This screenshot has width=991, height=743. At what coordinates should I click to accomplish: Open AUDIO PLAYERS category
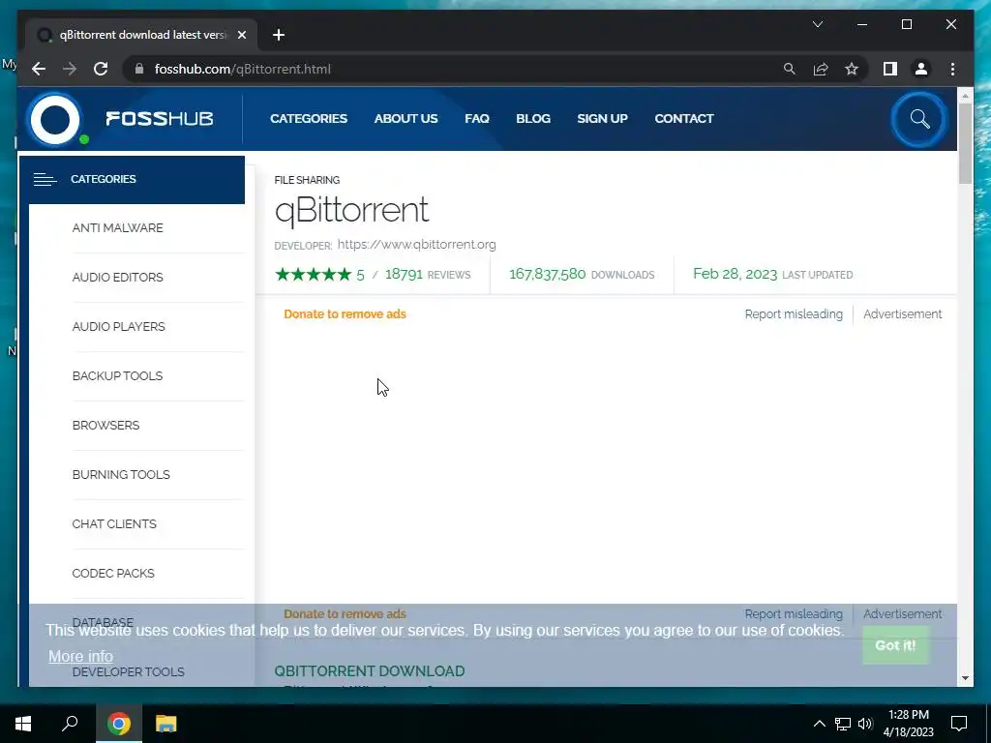[x=119, y=327]
